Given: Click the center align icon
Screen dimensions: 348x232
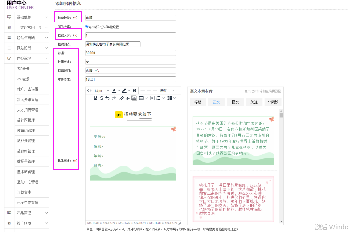Looking at the screenshot, I should point(149,90).
